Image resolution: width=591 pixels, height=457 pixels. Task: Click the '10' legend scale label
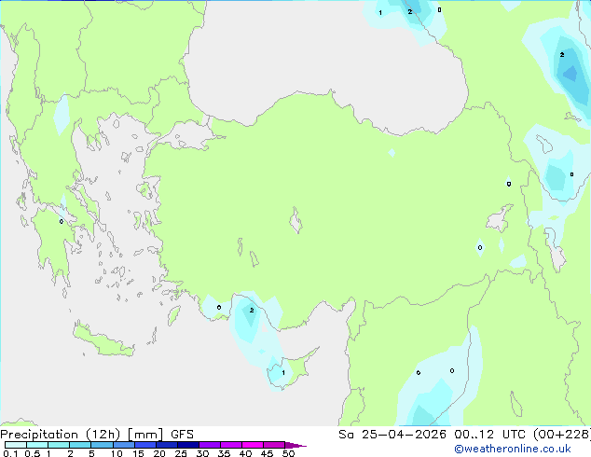tap(117, 453)
